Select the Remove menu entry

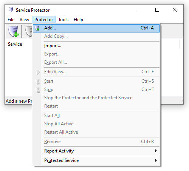click(96, 142)
